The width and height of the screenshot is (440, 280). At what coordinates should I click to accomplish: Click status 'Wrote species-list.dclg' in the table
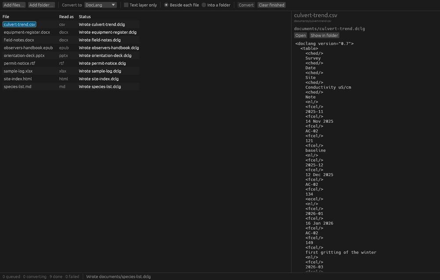click(x=100, y=87)
